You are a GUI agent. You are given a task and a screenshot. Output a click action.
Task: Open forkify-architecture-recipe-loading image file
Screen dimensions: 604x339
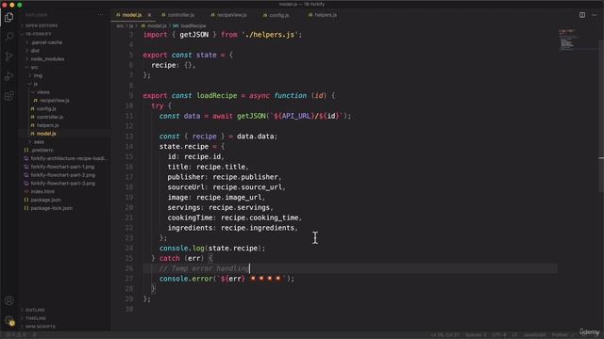click(x=68, y=158)
